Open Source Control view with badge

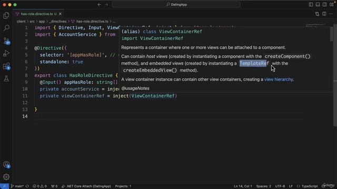[x=6, y=41]
